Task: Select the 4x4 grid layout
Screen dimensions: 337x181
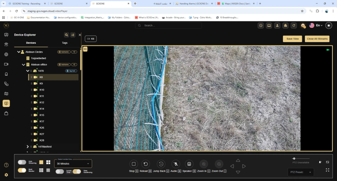Action: click(x=48, y=170)
